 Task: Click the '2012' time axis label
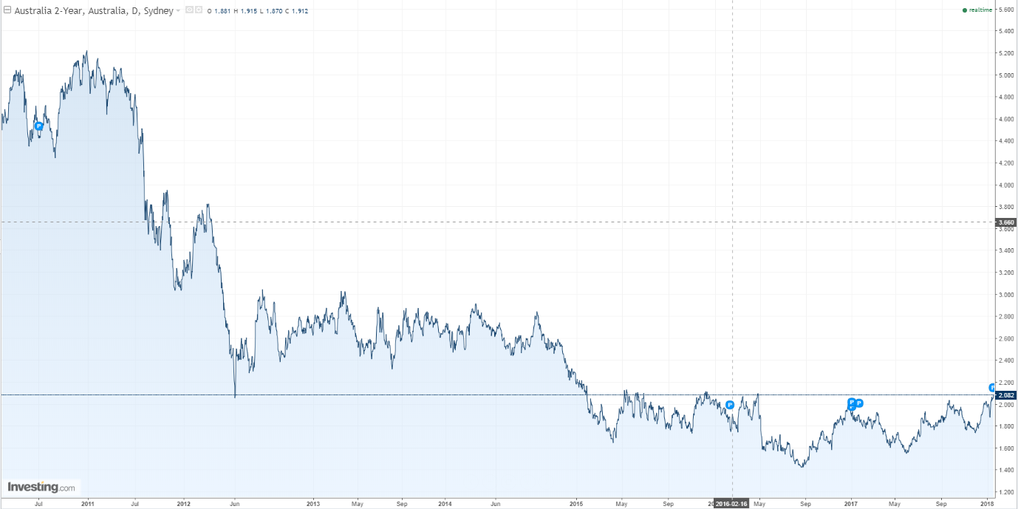[x=184, y=504]
